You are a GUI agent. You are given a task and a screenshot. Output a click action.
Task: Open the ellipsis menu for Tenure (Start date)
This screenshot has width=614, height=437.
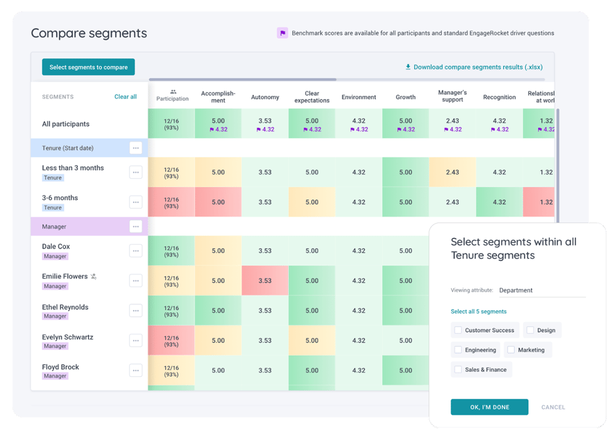pos(136,147)
